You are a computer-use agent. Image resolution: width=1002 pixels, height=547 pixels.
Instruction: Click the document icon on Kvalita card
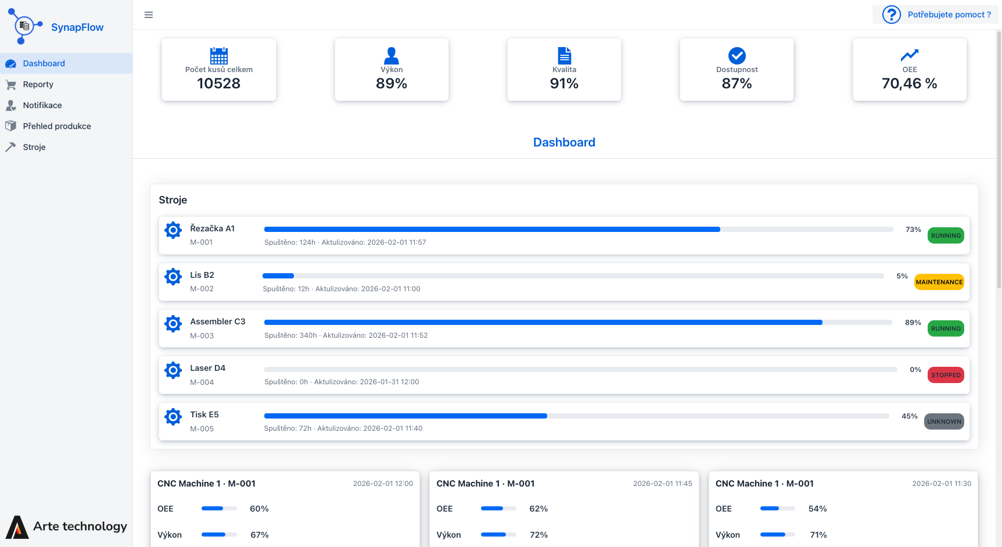coord(564,56)
